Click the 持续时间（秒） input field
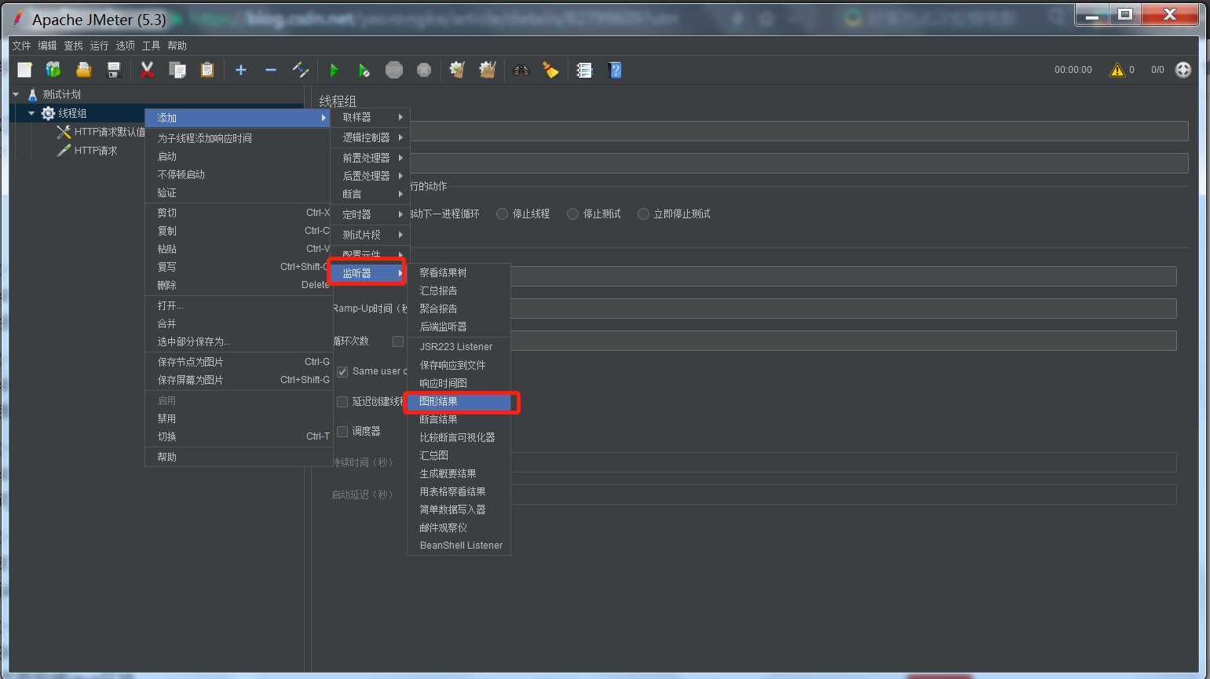Screen dimensions: 1210x679 click(843, 462)
